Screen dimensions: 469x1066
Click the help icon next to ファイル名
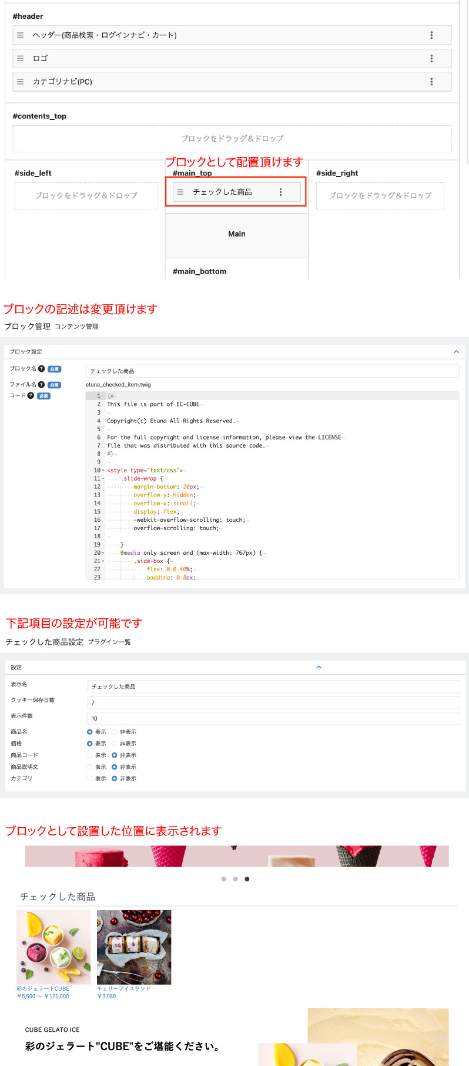[41, 384]
